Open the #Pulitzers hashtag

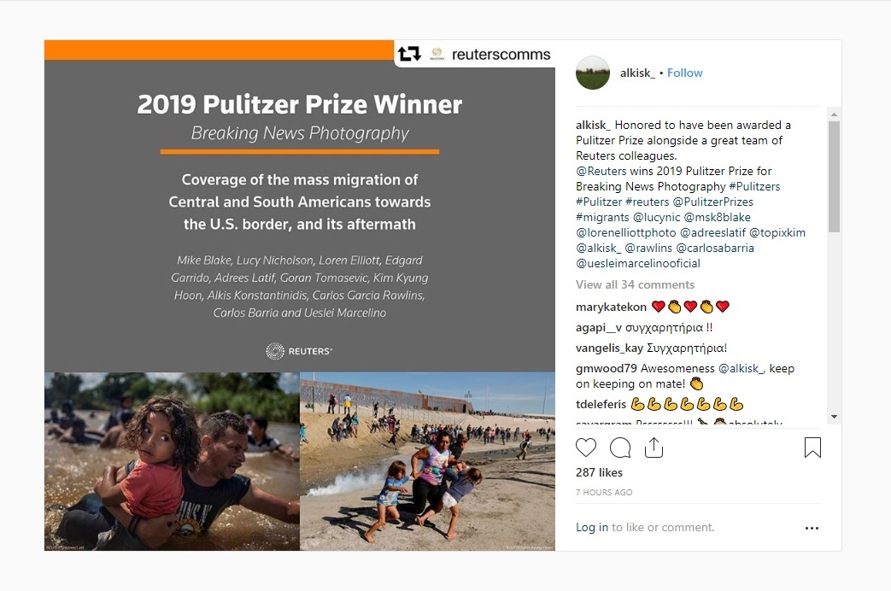[754, 186]
